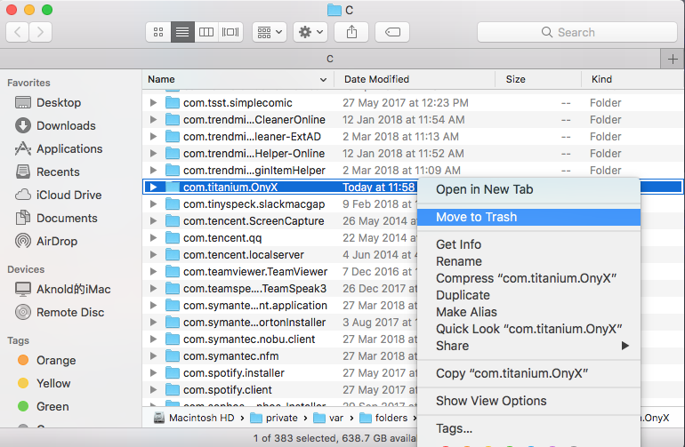Select the C tab
Screen dimensions: 685x447
tap(330, 59)
